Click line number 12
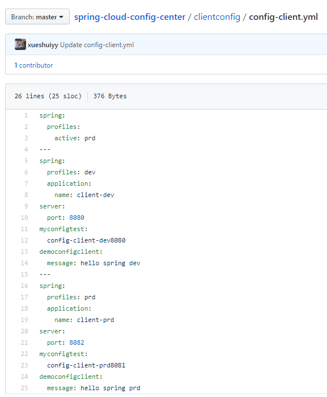 (x=24, y=240)
